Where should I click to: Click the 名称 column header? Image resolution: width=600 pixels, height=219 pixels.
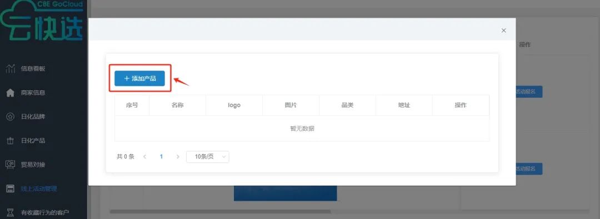pos(178,105)
